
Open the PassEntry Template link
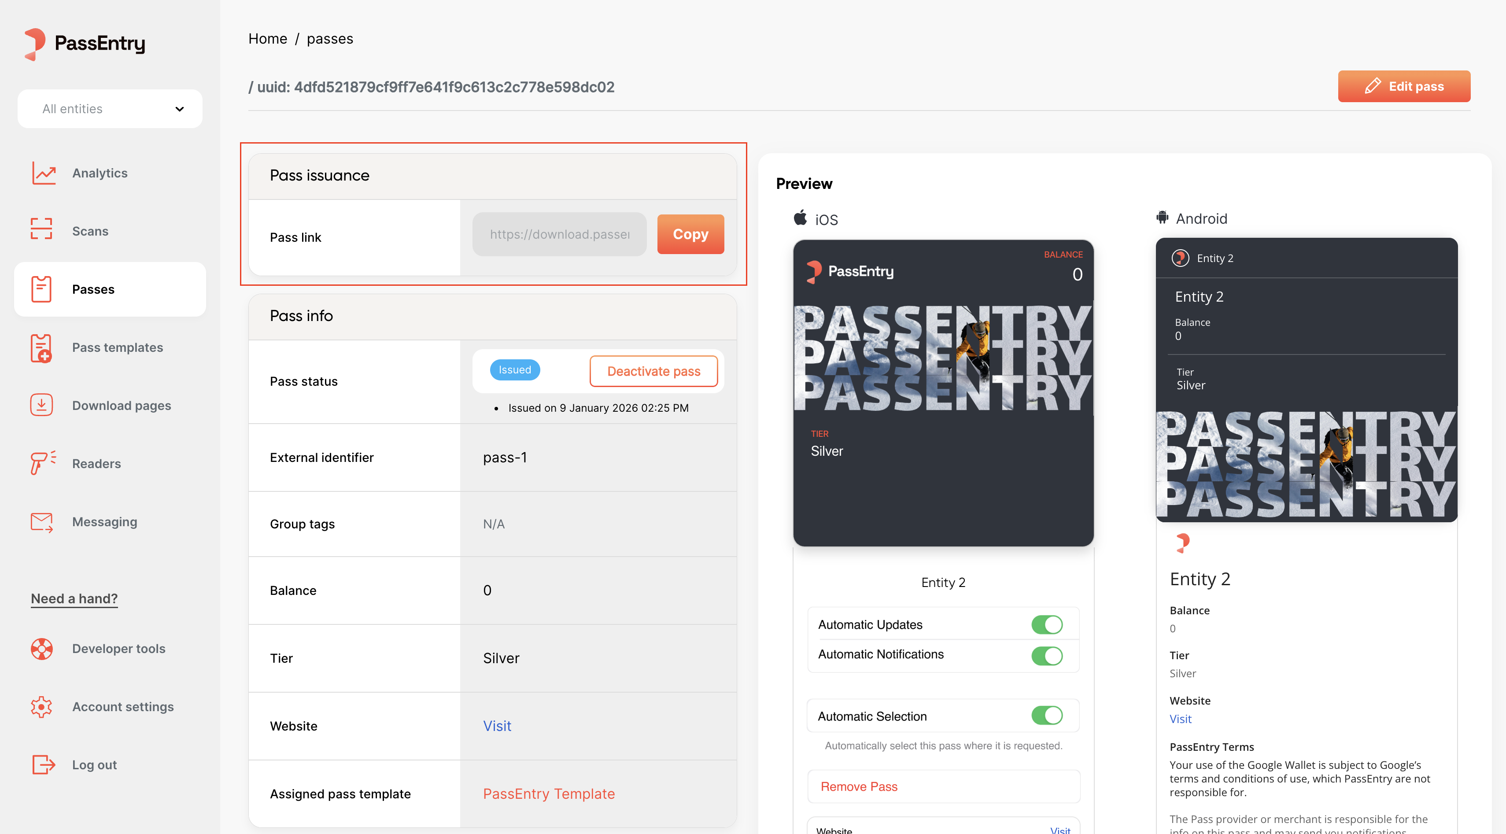[548, 793]
